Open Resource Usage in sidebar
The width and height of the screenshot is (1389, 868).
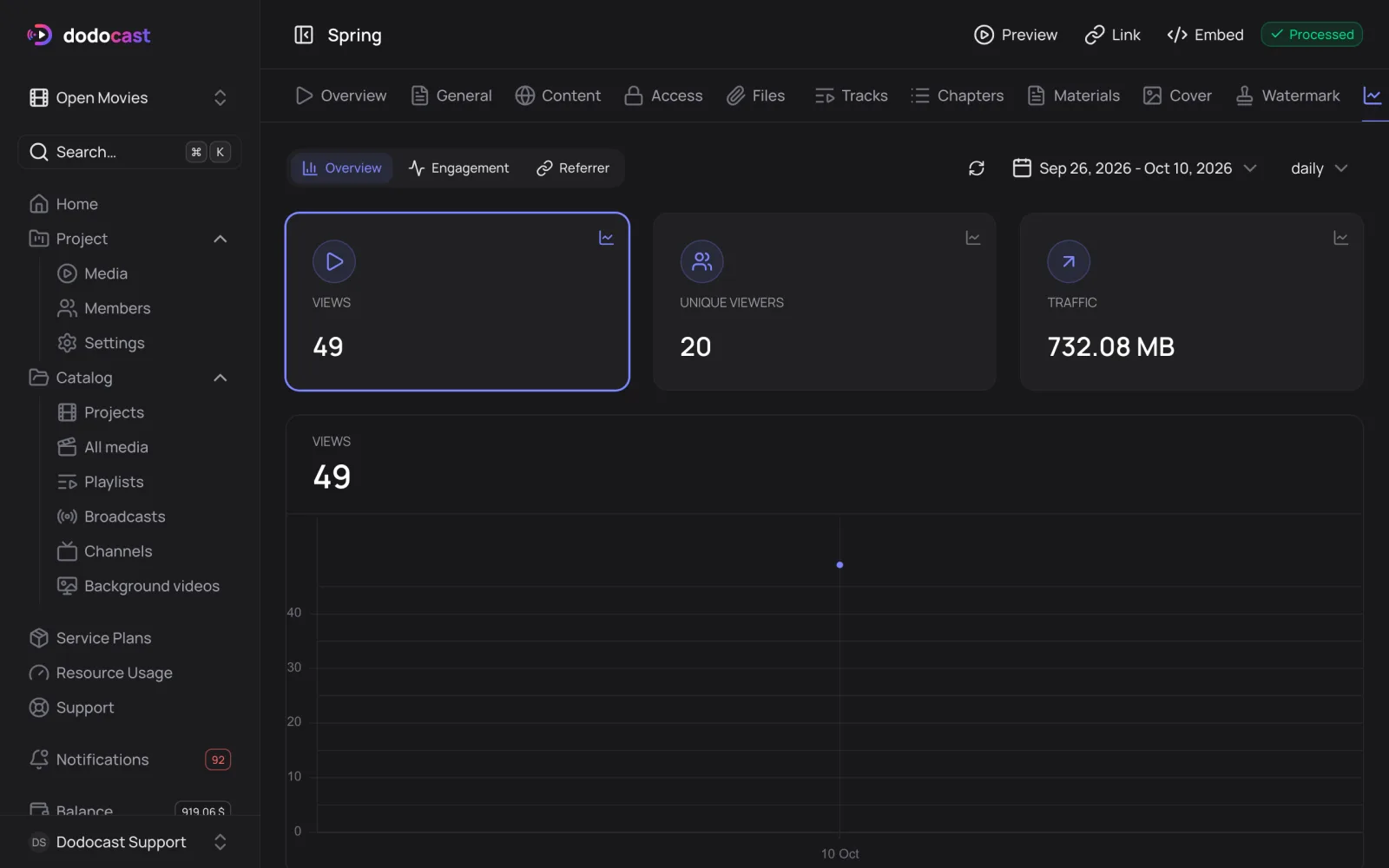point(130,673)
